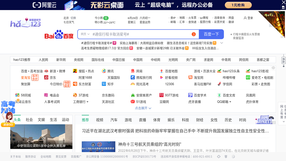Open the 搜狐·热点 icon link
This screenshot has height=161, width=286.
pyautogui.click(x=75, y=71)
